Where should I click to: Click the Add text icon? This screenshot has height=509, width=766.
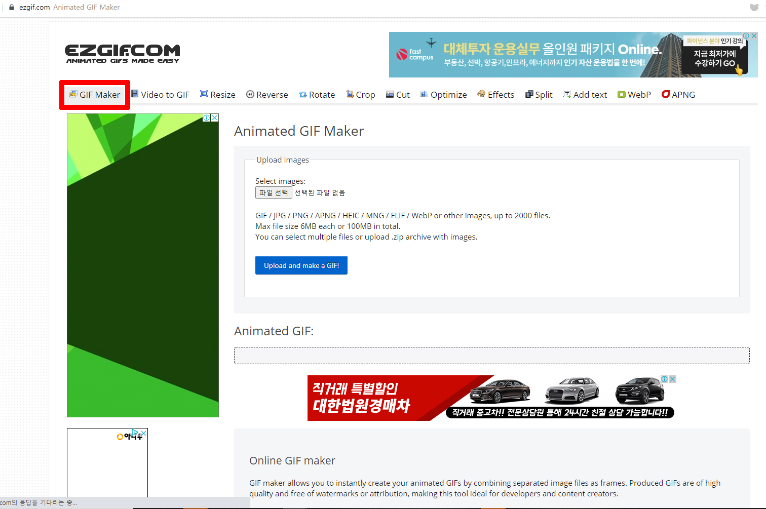567,94
